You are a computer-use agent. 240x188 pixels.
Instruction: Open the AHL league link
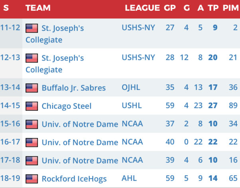(129, 178)
